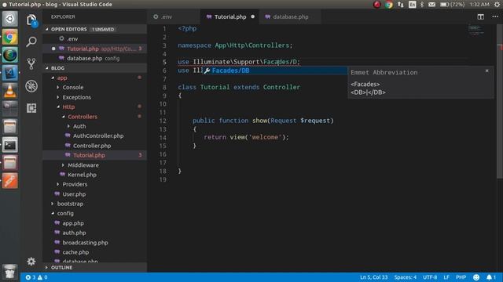Show errors and warnings in the status bar
The image size is (503, 282).
click(x=36, y=277)
